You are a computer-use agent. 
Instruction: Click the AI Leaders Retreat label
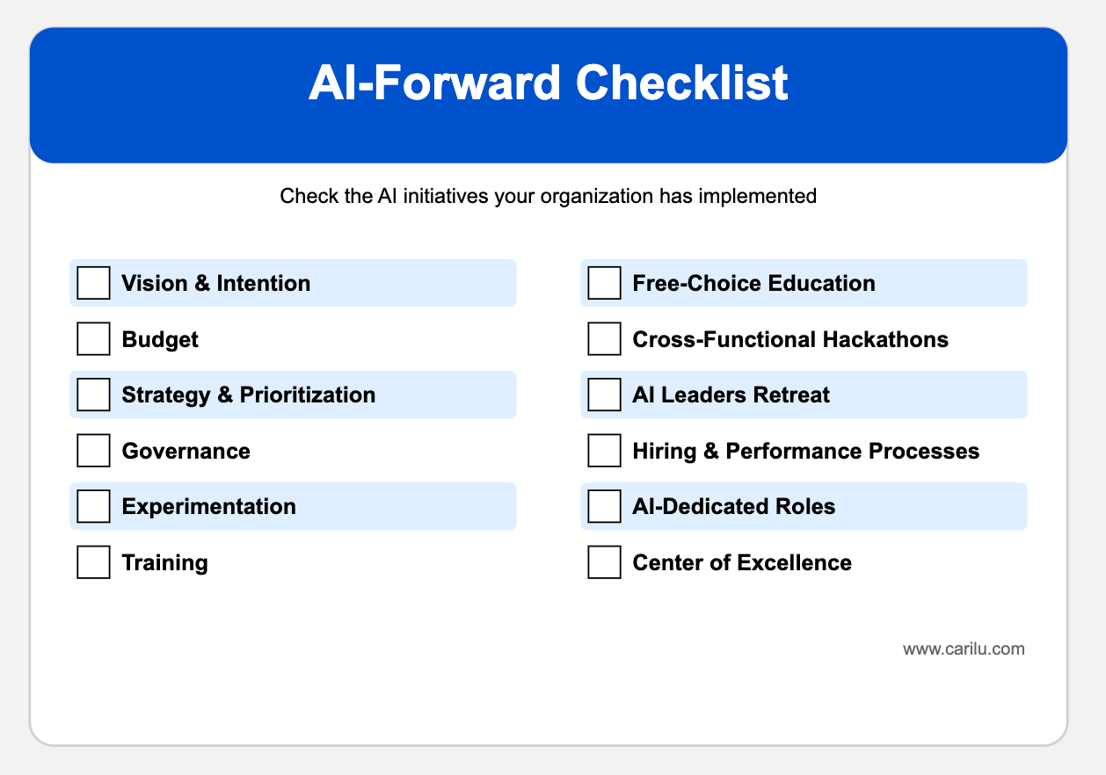point(731,395)
